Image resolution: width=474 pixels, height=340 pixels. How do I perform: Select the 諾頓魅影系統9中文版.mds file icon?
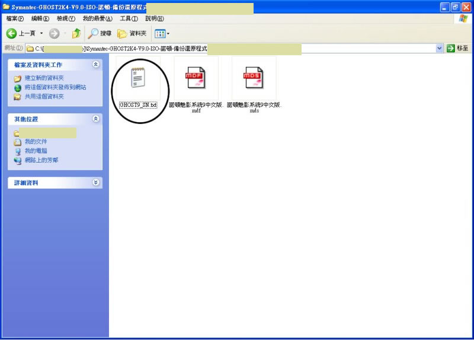pos(254,78)
